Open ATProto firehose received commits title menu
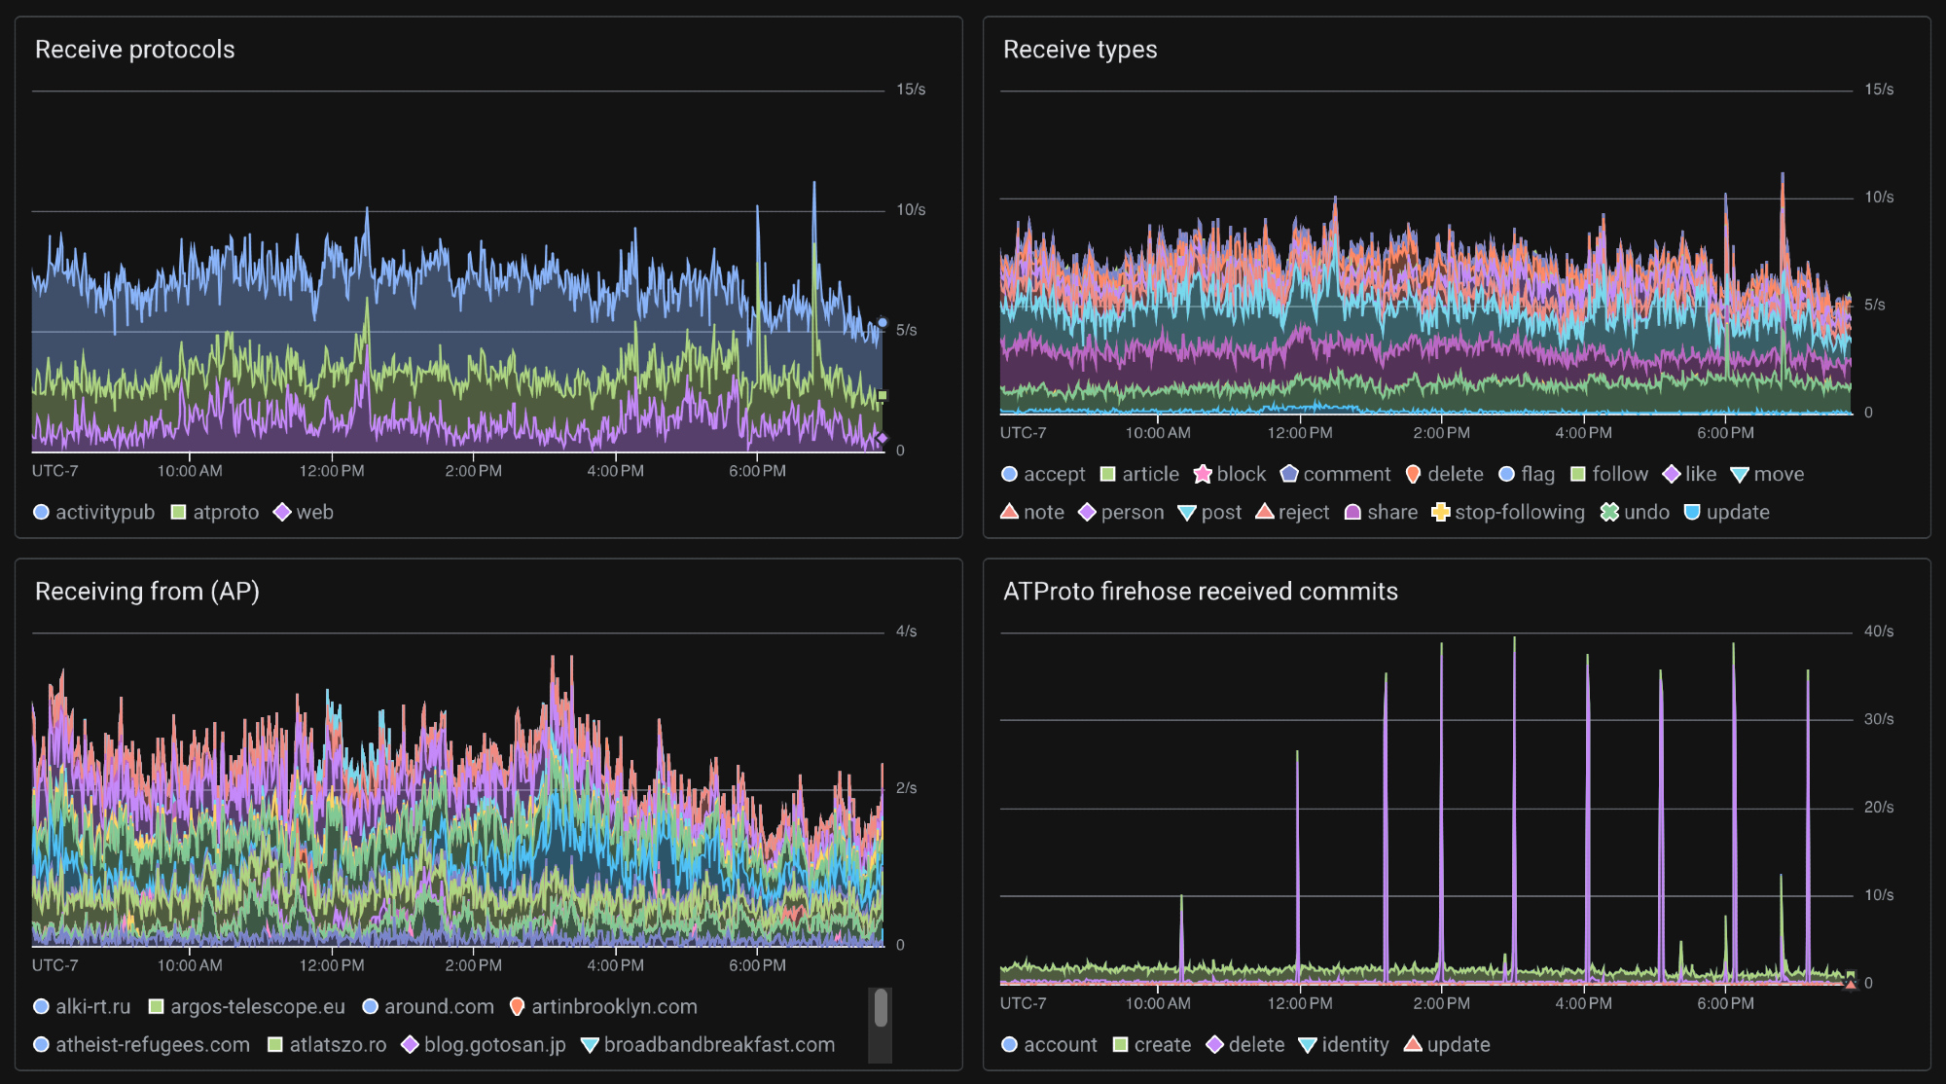 click(x=1200, y=592)
